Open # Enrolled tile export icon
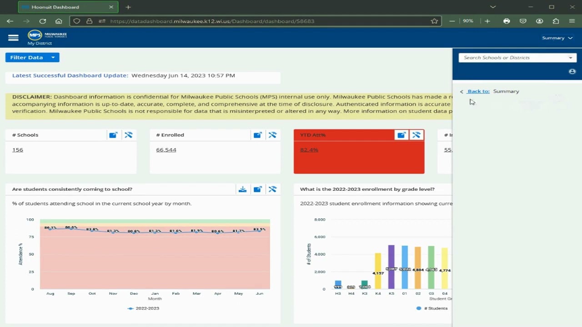582x327 pixels. point(257,135)
